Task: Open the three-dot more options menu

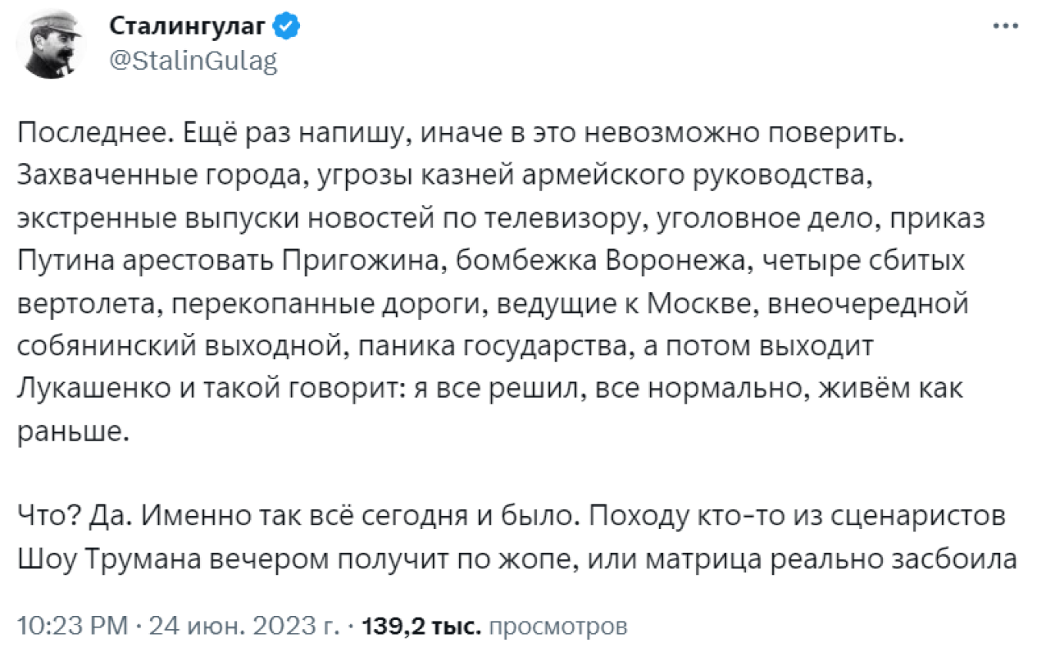Action: coord(1006,26)
